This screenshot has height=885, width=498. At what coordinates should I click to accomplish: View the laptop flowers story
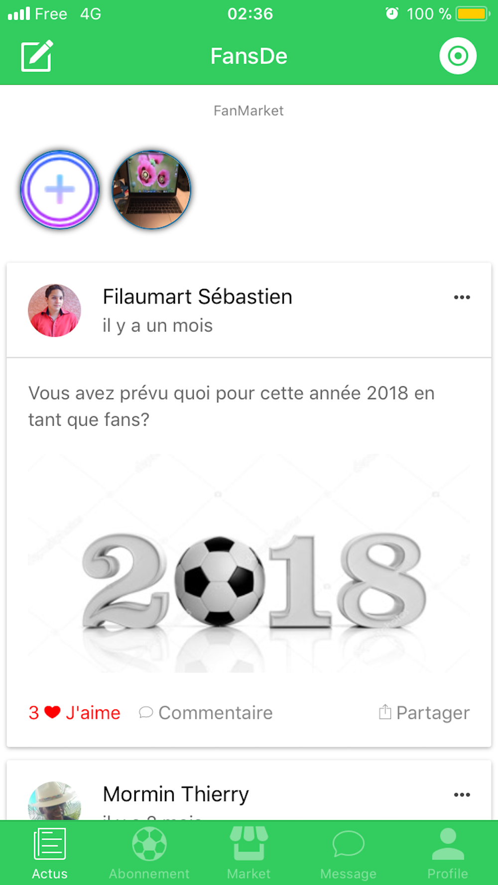(x=151, y=190)
